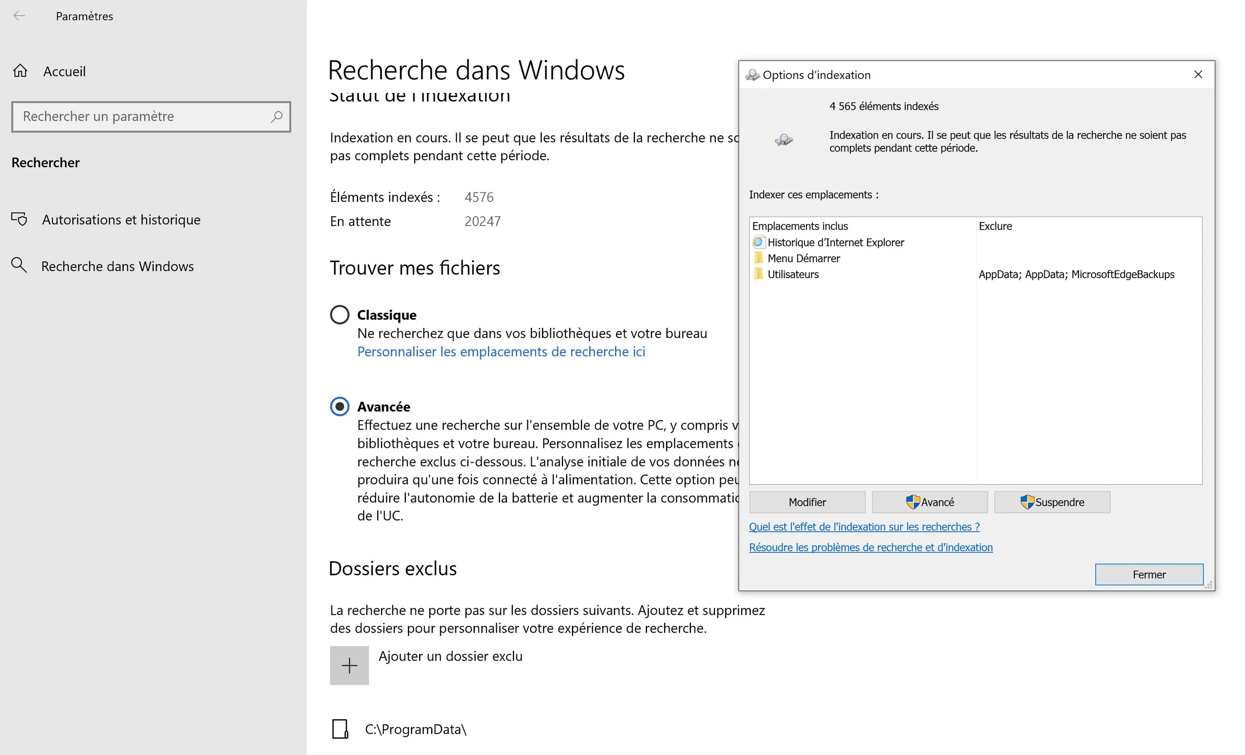Viewport: 1245px width, 755px height.
Task: Select the C:\ProgramData\ excluded folder
Action: pyautogui.click(x=415, y=729)
